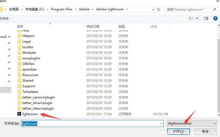
Task: Navigate to Program Files breadcrumb
Action: (62, 9)
